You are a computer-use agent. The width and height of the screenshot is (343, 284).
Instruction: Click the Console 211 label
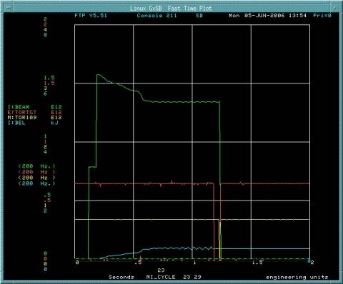(x=156, y=16)
